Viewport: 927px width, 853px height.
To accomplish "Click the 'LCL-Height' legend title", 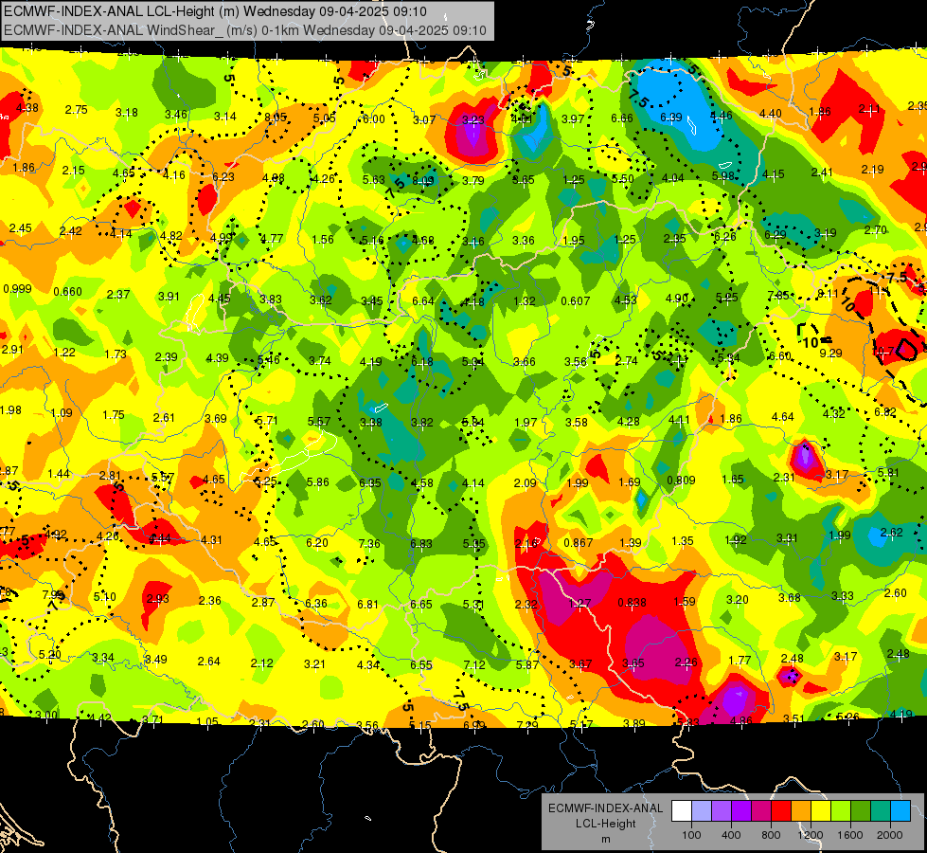I will (x=605, y=824).
